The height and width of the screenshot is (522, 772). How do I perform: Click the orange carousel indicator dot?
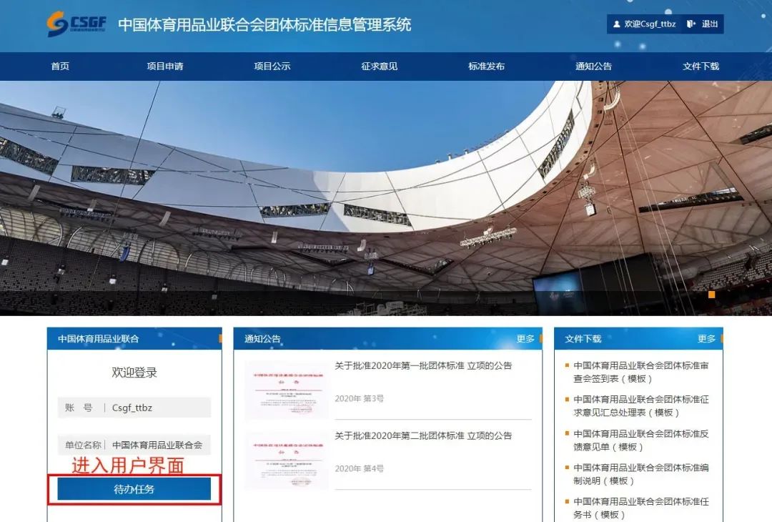click(711, 295)
